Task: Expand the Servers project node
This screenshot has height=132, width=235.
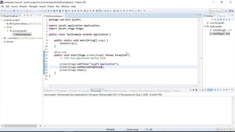Action: [x=2, y=41]
